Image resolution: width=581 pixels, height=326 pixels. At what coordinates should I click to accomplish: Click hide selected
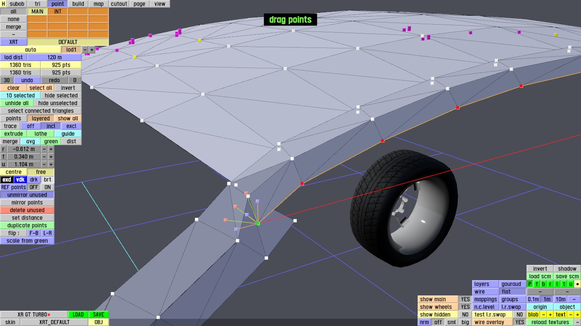click(x=61, y=96)
